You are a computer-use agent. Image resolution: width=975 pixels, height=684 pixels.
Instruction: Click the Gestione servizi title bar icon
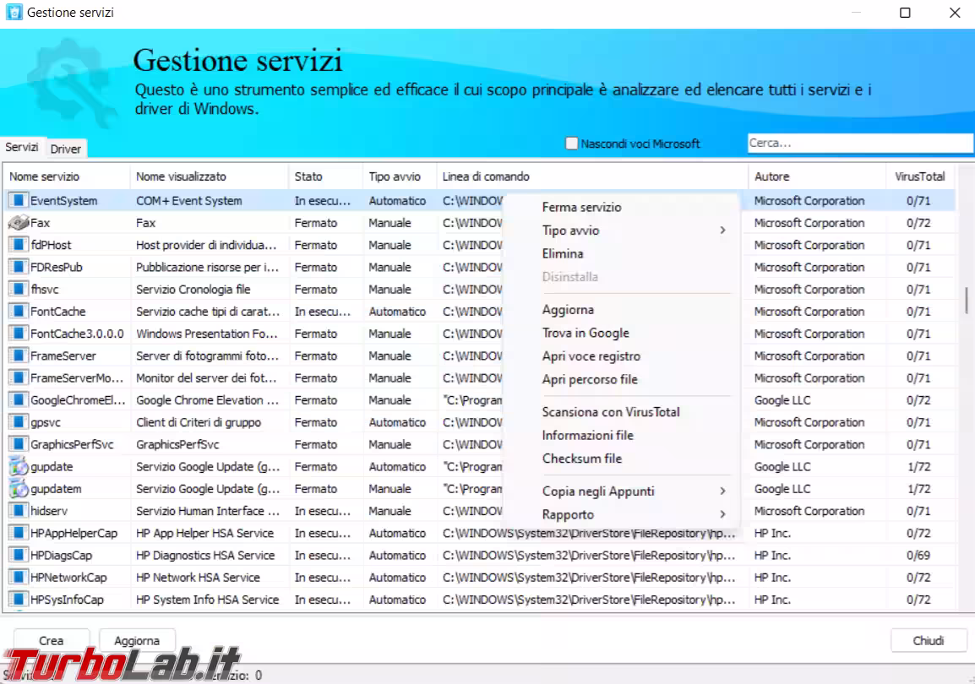tap(14, 13)
